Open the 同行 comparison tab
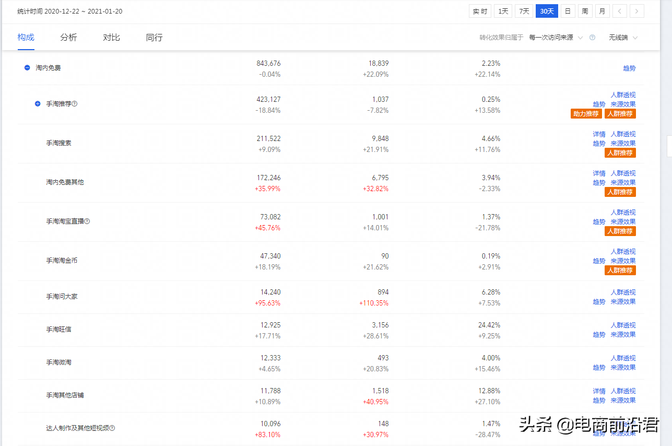This screenshot has height=446, width=672. 154,37
